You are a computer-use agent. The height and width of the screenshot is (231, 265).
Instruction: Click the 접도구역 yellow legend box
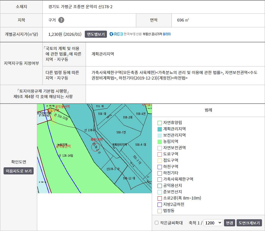pos(160,160)
